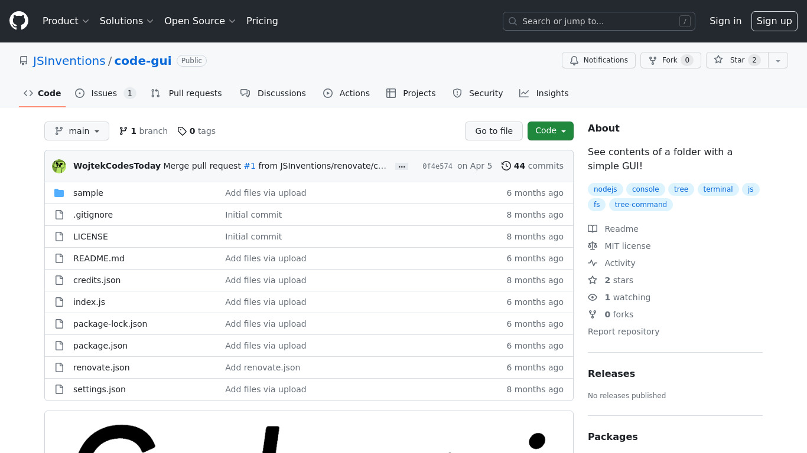Open pull request #1 link

tap(250, 166)
